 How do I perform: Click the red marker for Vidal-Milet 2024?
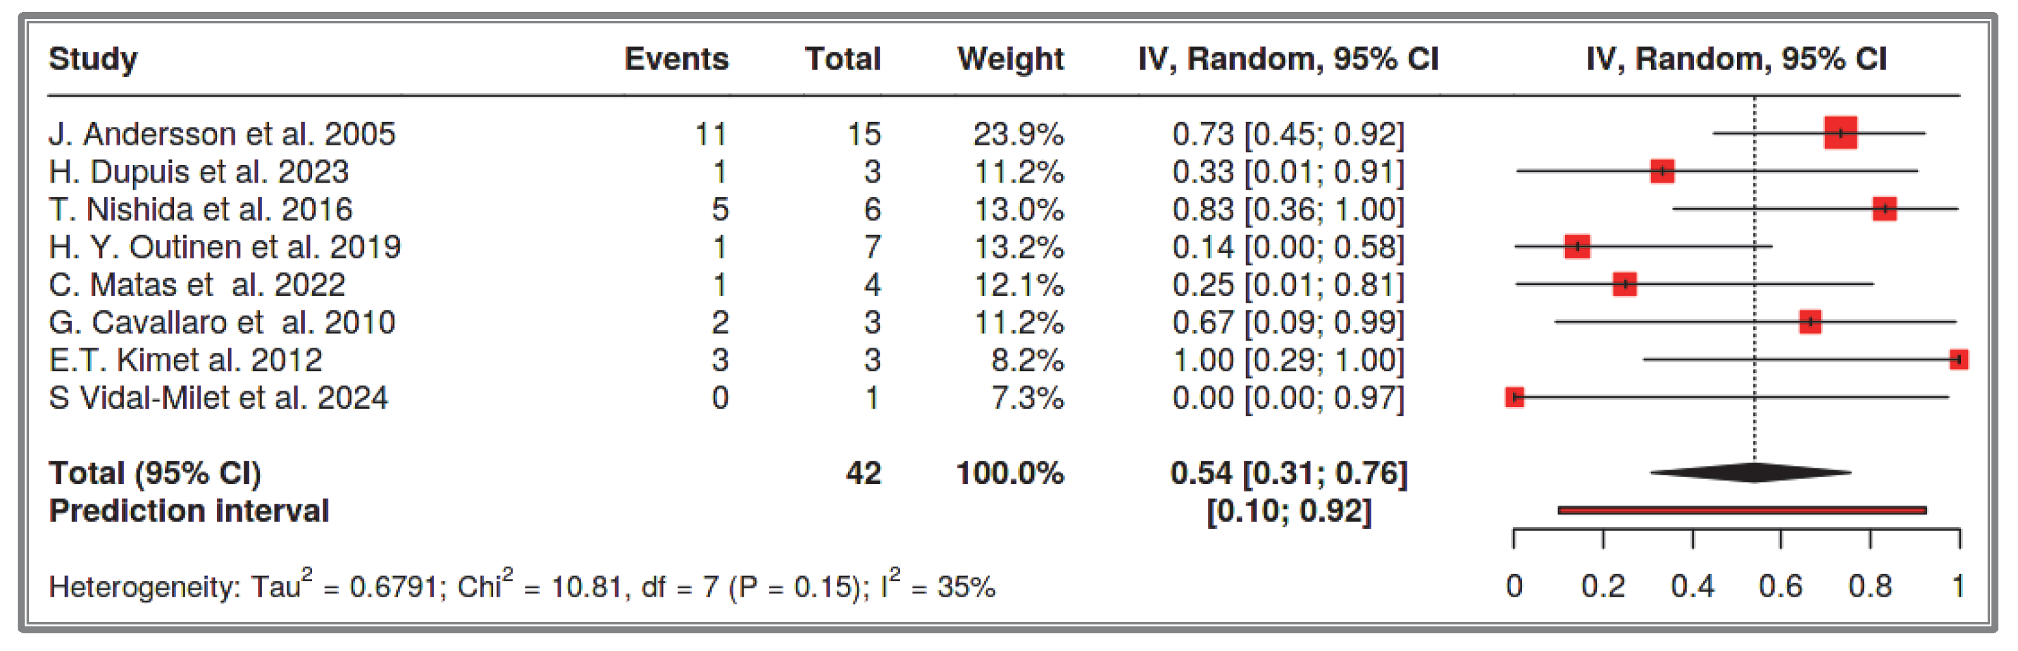click(1515, 398)
